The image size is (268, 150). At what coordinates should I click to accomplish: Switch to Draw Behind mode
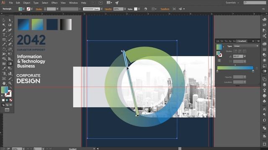[x=7, y=105]
